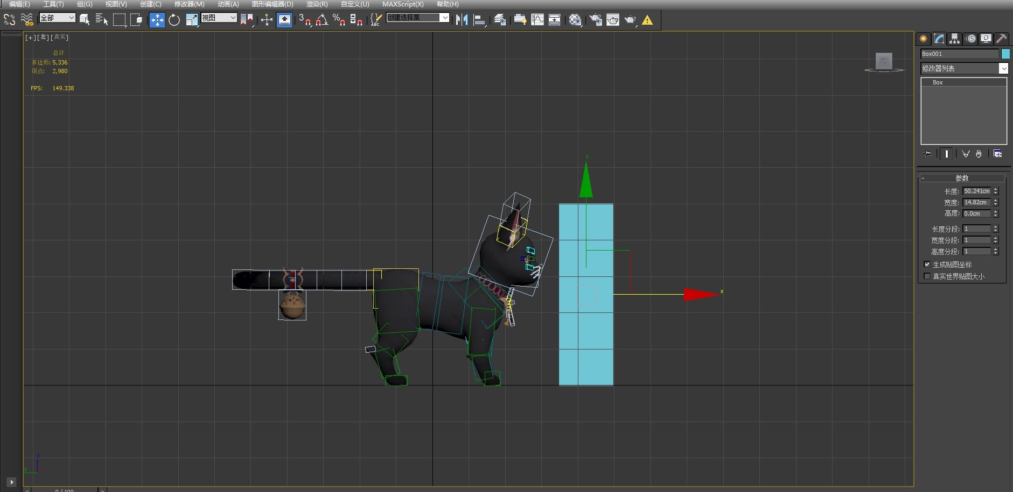Screen dimensions: 1013x492
Task: Toggle Spinner Snap
Action: (356, 20)
